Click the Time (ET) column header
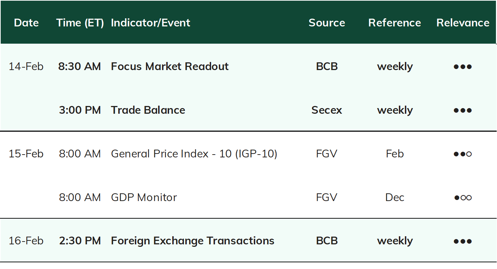497x269 pixels. (x=80, y=23)
